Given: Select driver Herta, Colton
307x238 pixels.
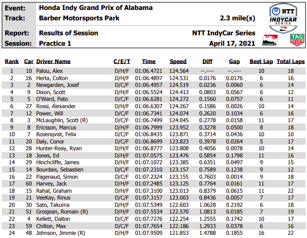Looking at the screenshot, I should pyautogui.click(x=52, y=78).
